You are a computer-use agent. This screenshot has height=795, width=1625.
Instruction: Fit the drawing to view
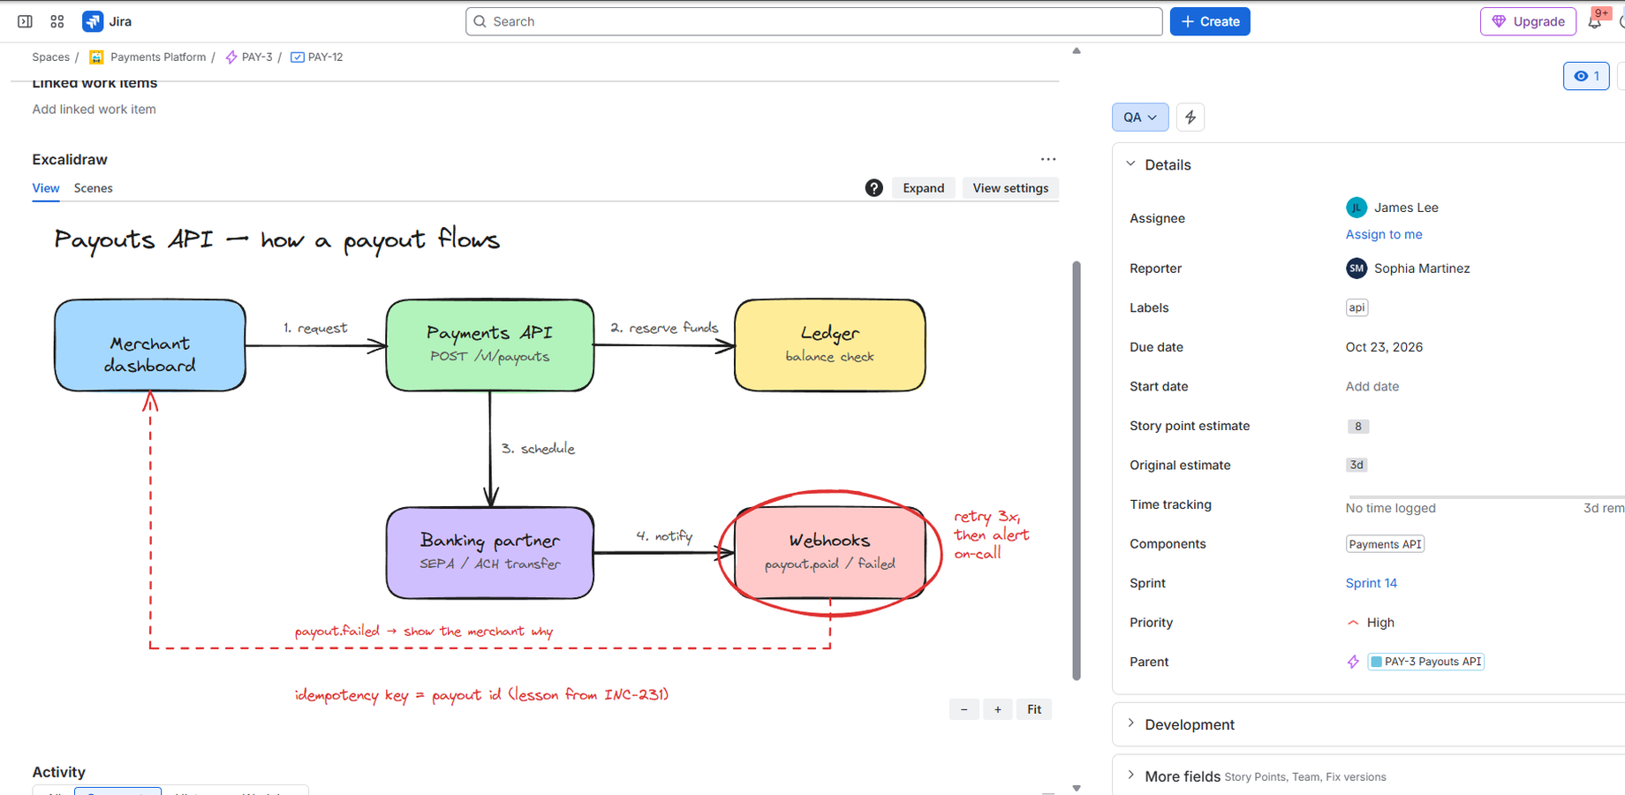click(1034, 709)
